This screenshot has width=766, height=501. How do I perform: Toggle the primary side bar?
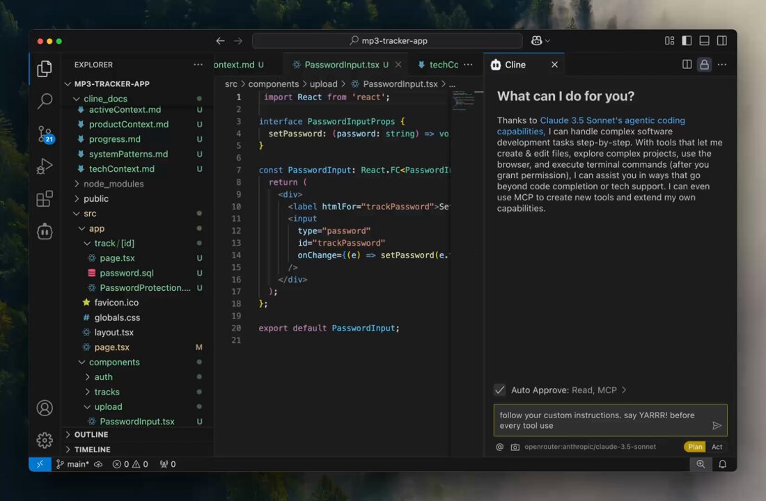[687, 40]
